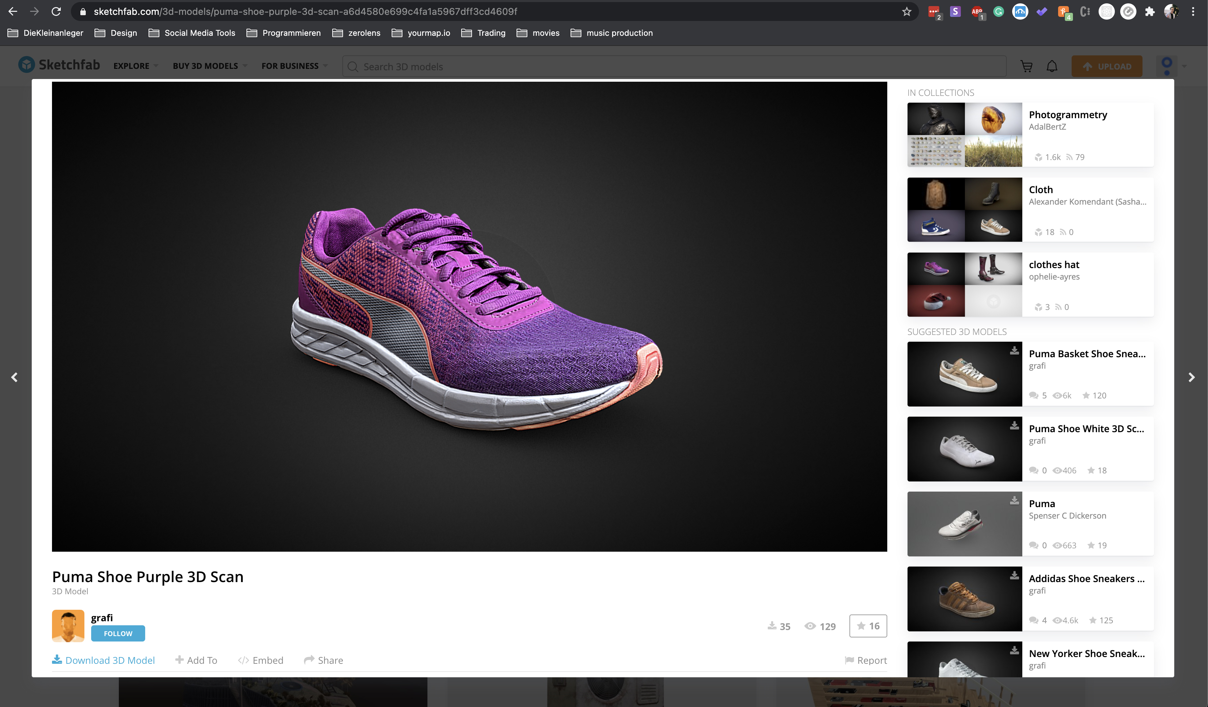Screen dimensions: 1208x707
Task: Click the Sketchfab logo
Action: coord(59,65)
